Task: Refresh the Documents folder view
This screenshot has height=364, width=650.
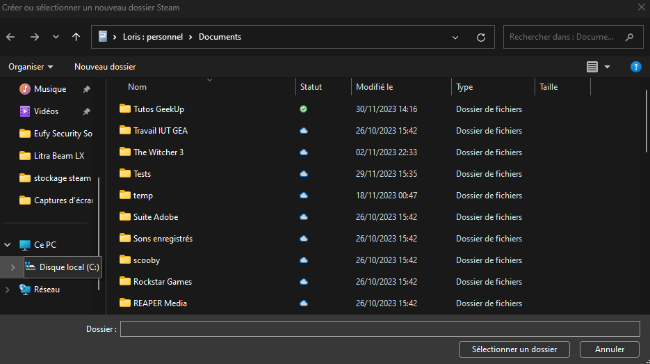Action: (x=481, y=38)
